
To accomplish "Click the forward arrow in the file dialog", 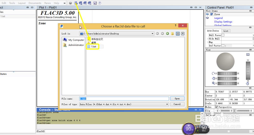I will 162,34.
